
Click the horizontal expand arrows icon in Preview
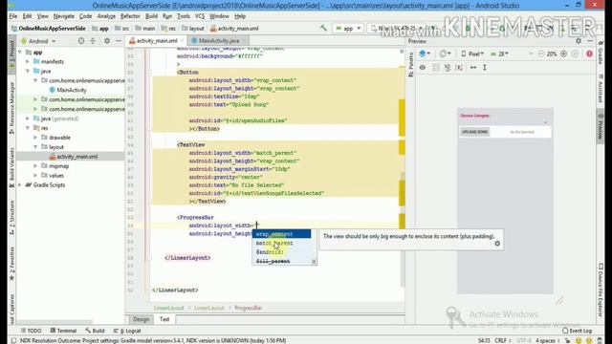[x=473, y=68]
